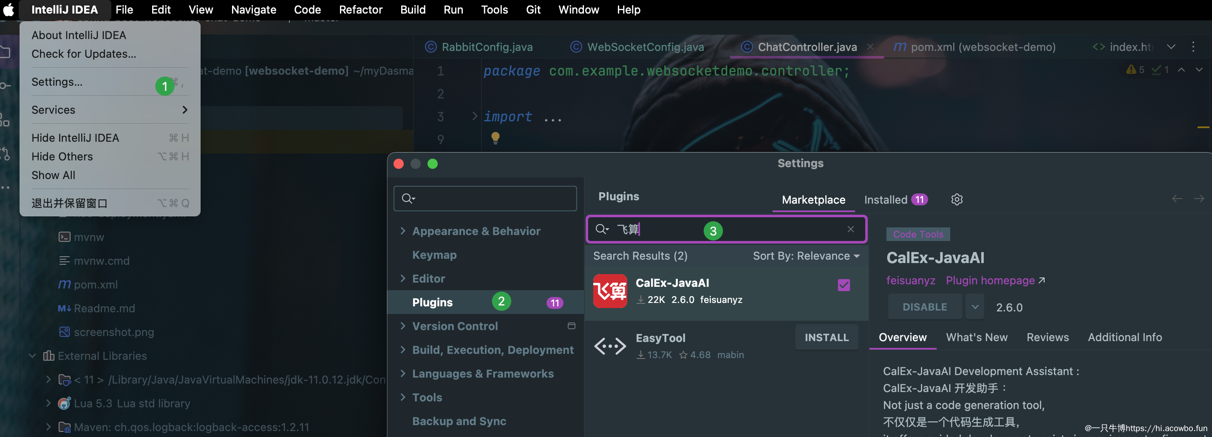Screen dimensions: 1212x437
Task: Open the Services submenu
Action: (x=110, y=110)
